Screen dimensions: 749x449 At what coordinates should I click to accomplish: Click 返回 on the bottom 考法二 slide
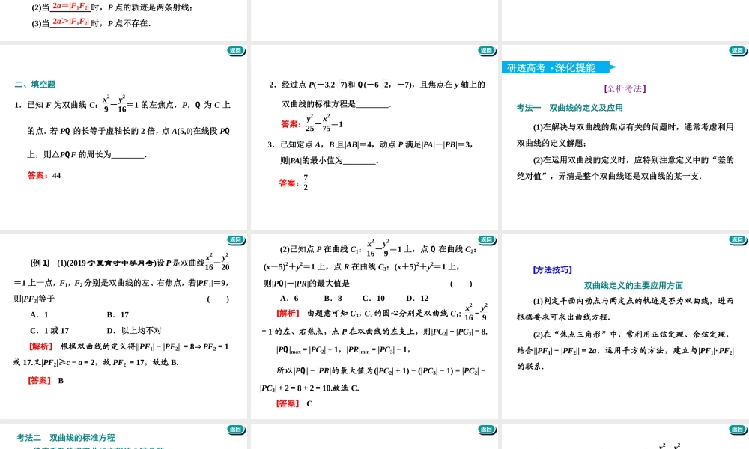236,430
